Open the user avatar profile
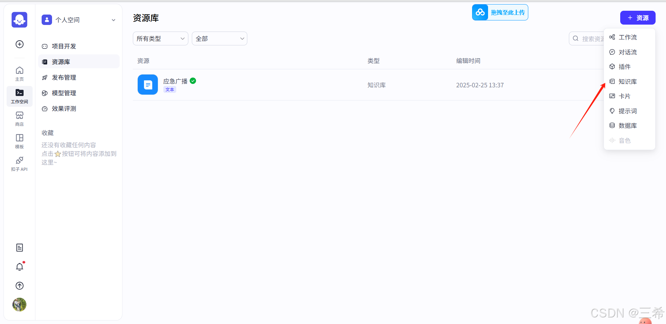The width and height of the screenshot is (666, 324). pyautogui.click(x=19, y=305)
